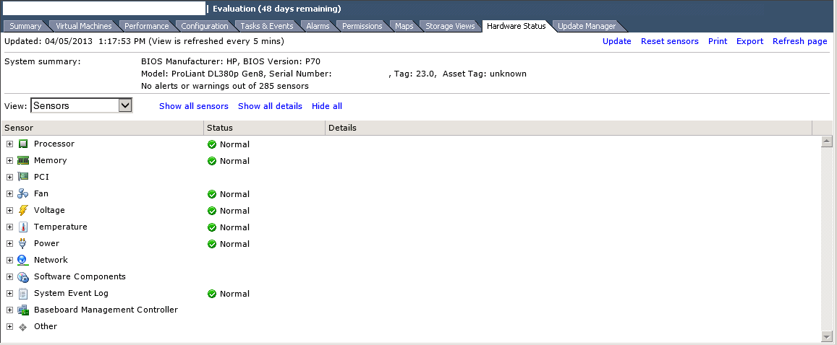Click the Network globe icon
Image resolution: width=837 pixels, height=345 pixels.
point(23,261)
